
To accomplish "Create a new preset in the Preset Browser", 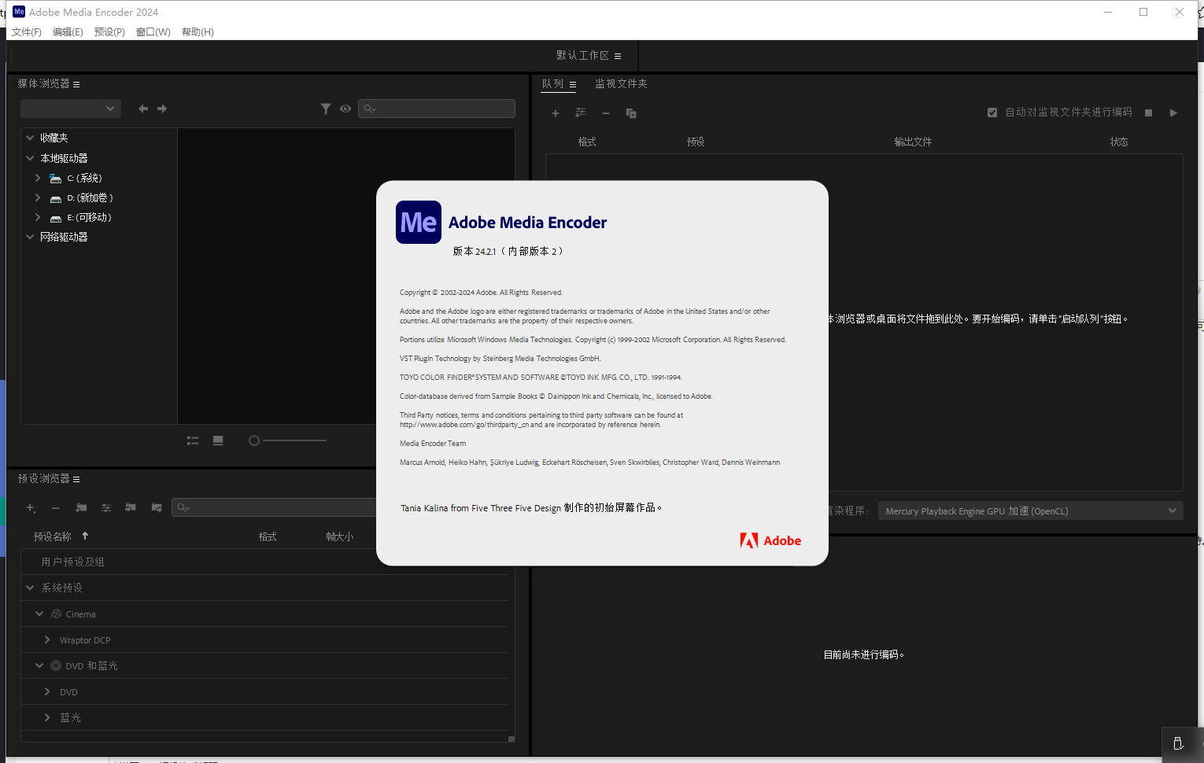I will [31, 507].
